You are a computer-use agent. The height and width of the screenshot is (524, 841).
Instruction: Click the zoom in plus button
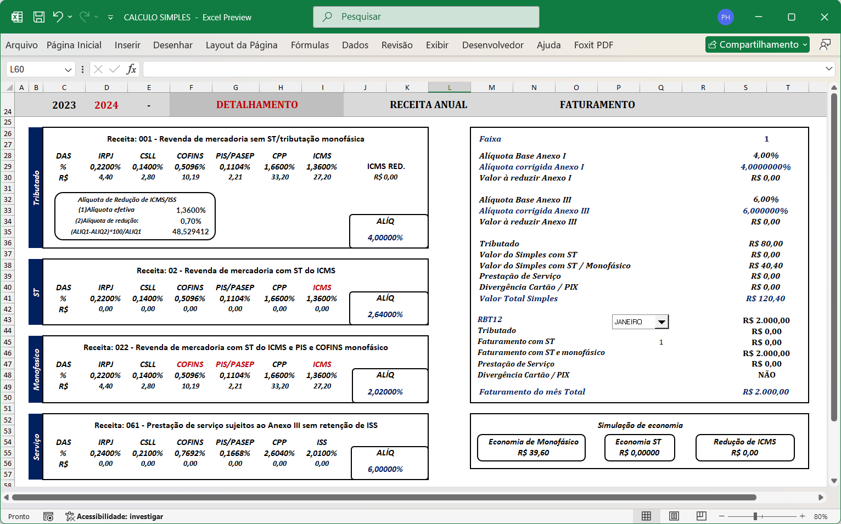pos(803,516)
